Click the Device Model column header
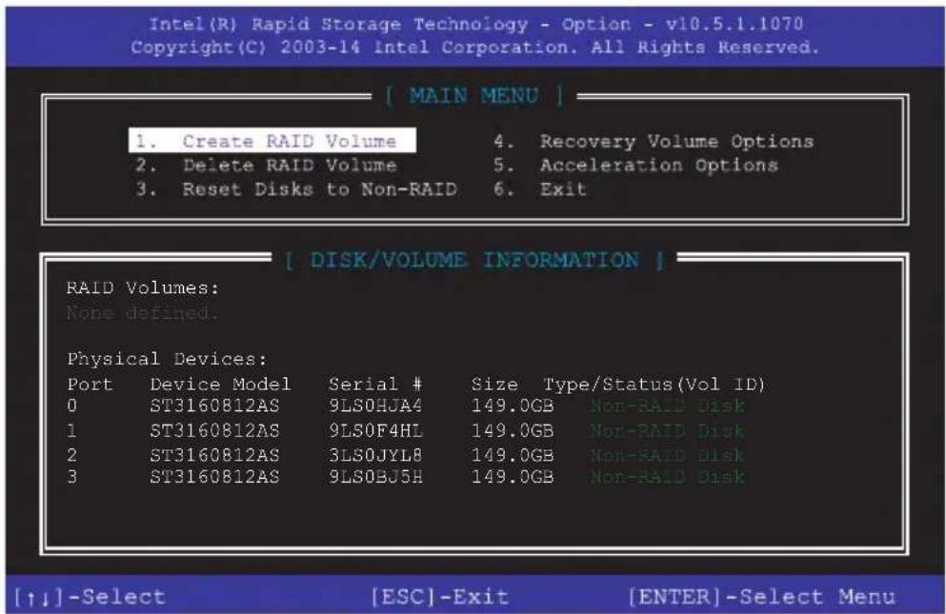The height and width of the screenshot is (614, 946). (221, 385)
